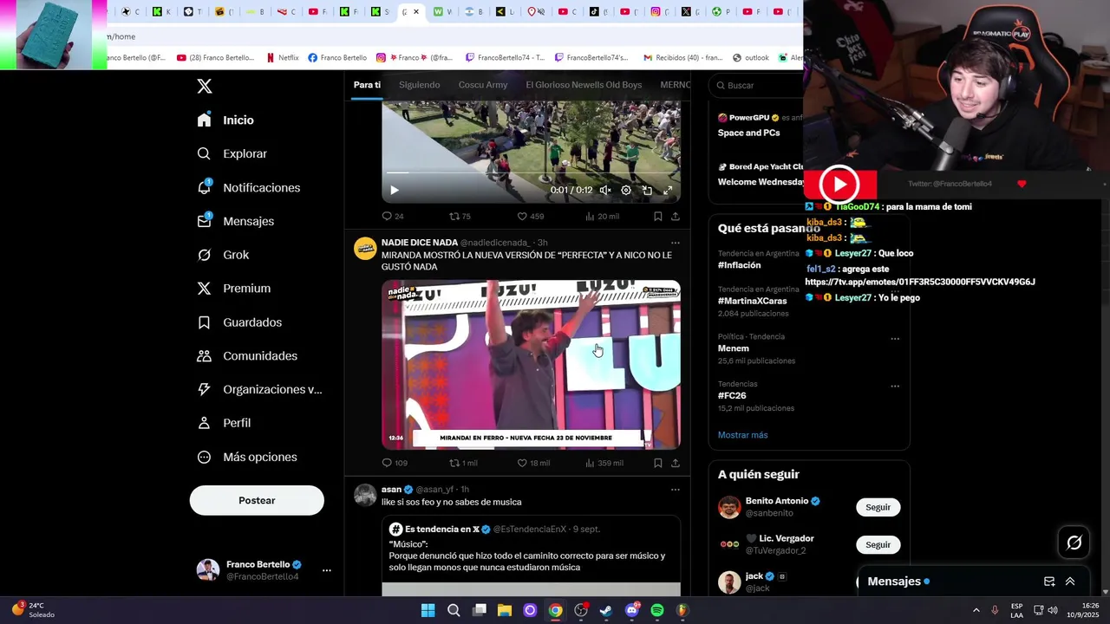Toggle picture-in-picture on top video
The image size is (1110, 624).
point(647,190)
